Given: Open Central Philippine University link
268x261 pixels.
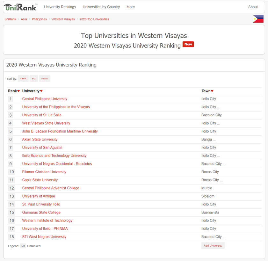Looking at the screenshot, I should [45, 99].
